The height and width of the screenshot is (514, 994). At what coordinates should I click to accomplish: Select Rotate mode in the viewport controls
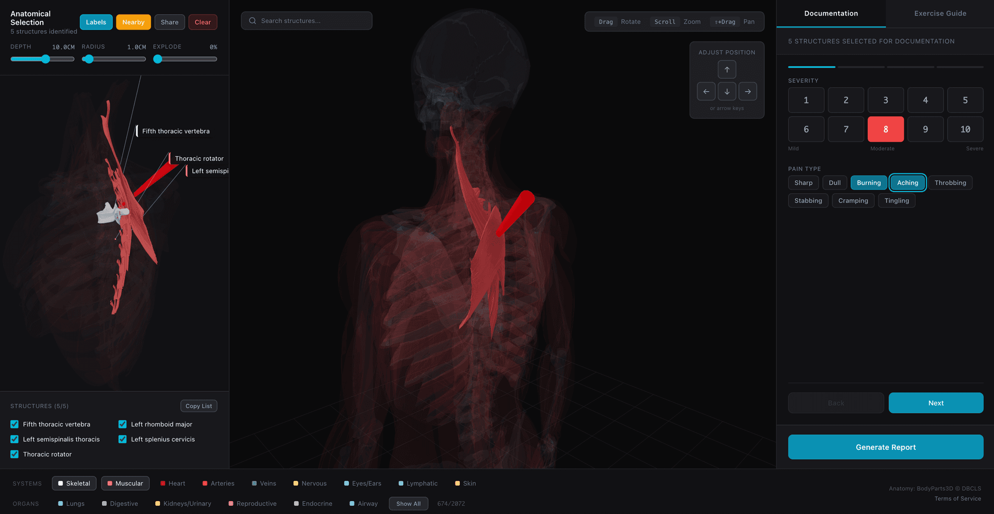click(x=631, y=22)
